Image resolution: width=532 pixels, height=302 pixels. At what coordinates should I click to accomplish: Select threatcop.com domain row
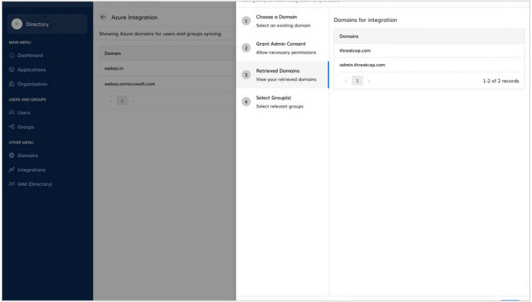(430, 50)
